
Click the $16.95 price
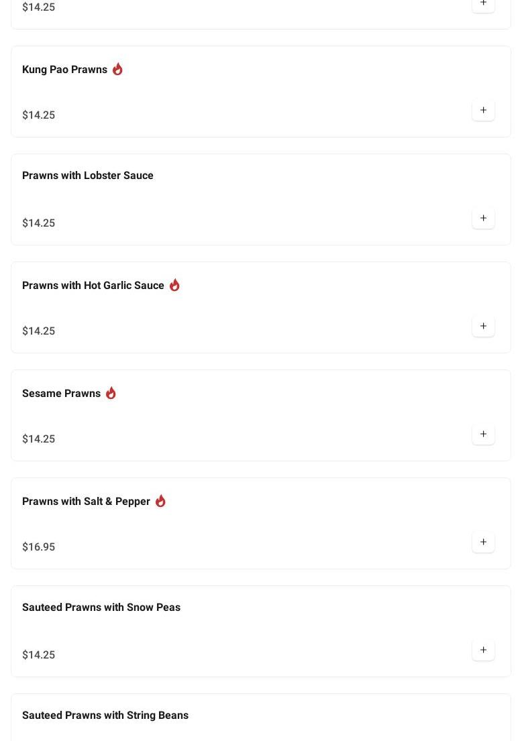tap(39, 547)
